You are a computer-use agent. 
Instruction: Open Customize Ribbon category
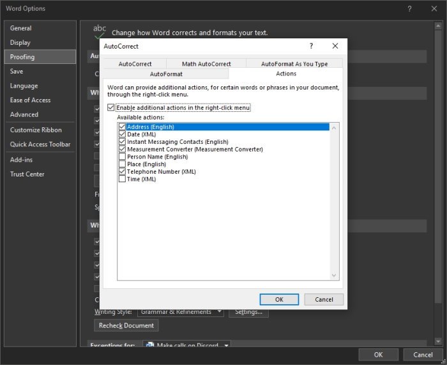pyautogui.click(x=36, y=130)
